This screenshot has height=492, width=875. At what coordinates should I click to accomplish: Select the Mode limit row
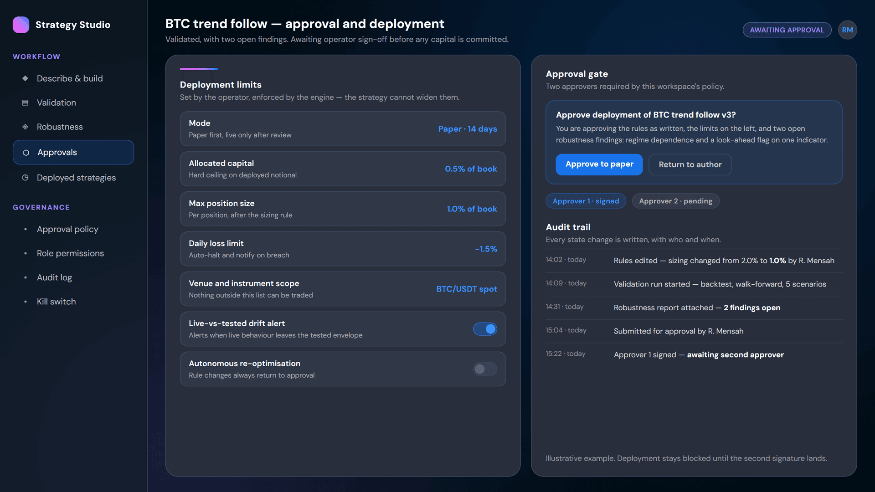[343, 129]
